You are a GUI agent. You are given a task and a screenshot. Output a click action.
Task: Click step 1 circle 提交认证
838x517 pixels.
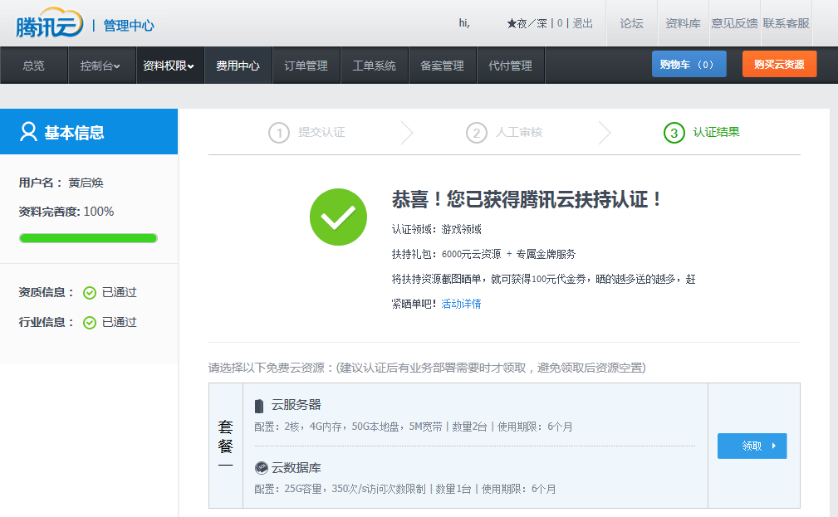click(x=279, y=133)
